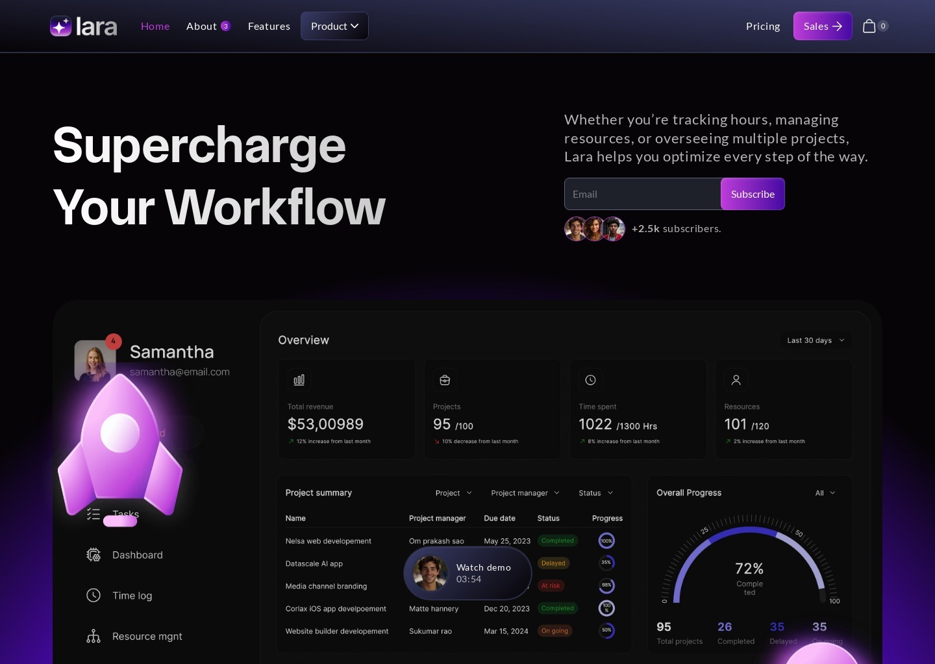This screenshot has width=935, height=664.
Task: Click the Delayed status badge
Action: tap(553, 563)
